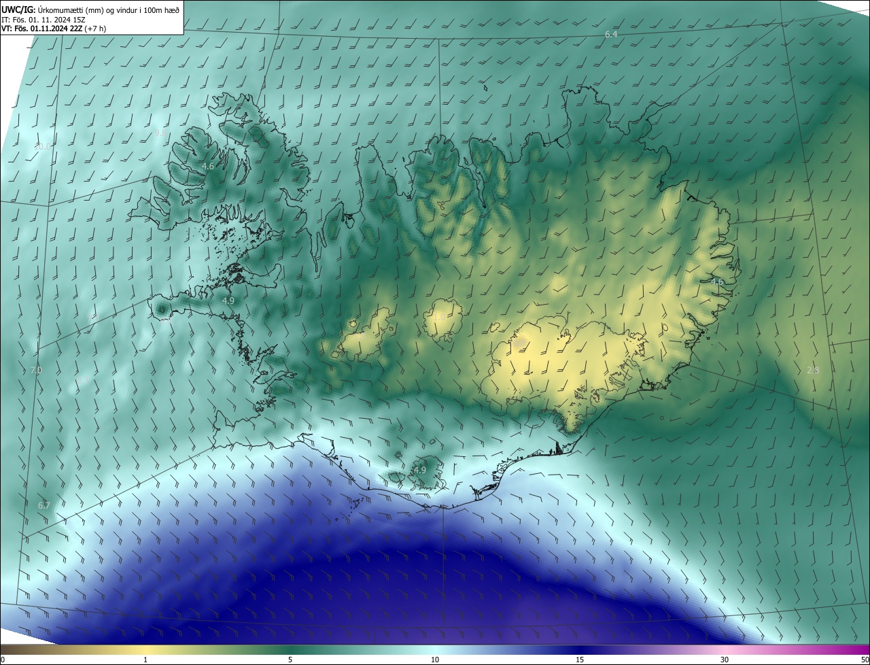Click the '1' tick on the color scale

pos(145,660)
